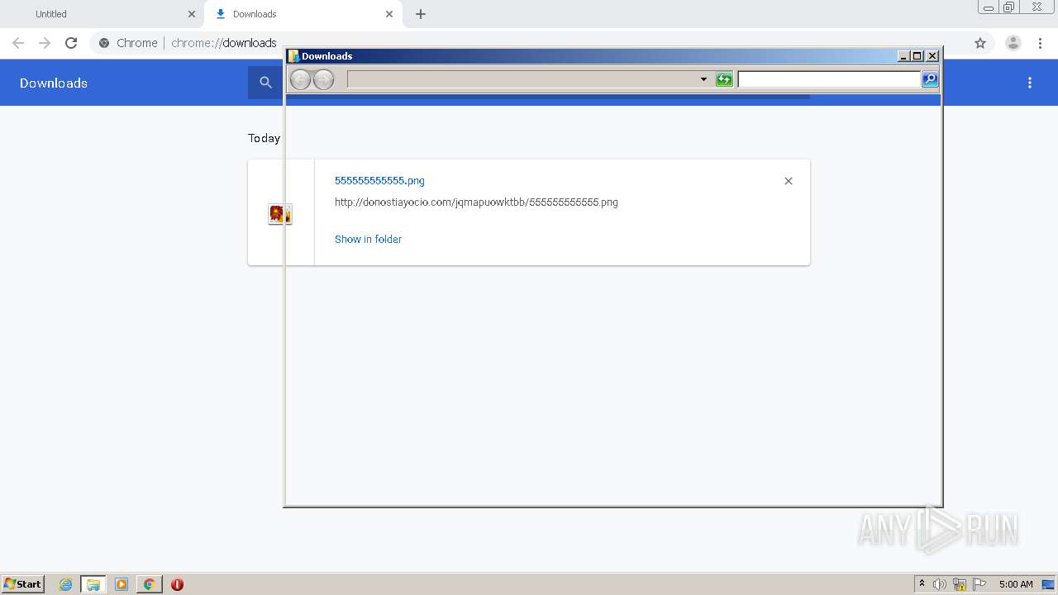The height and width of the screenshot is (595, 1058).
Task: Open the Chrome profile avatar menu
Action: 1013,43
